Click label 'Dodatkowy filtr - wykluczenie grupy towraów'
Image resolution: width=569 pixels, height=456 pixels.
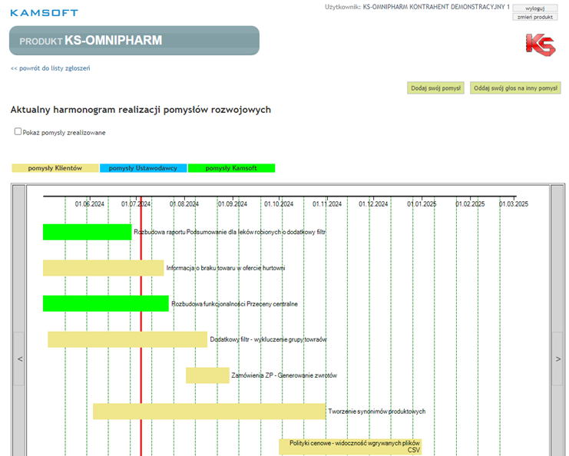click(x=269, y=339)
